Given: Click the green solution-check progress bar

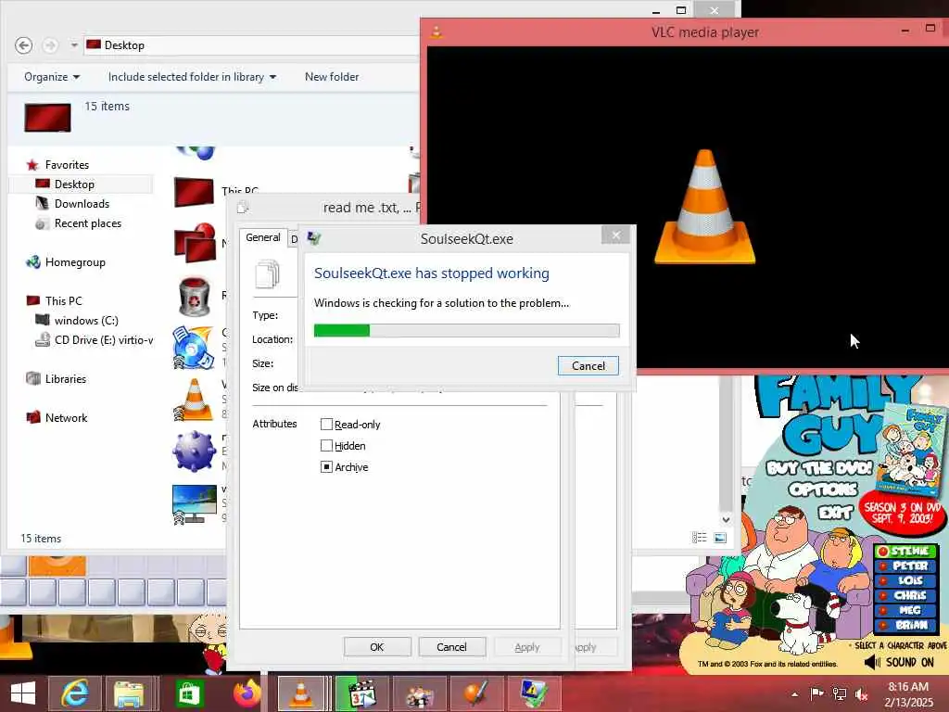Looking at the screenshot, I should (x=466, y=331).
